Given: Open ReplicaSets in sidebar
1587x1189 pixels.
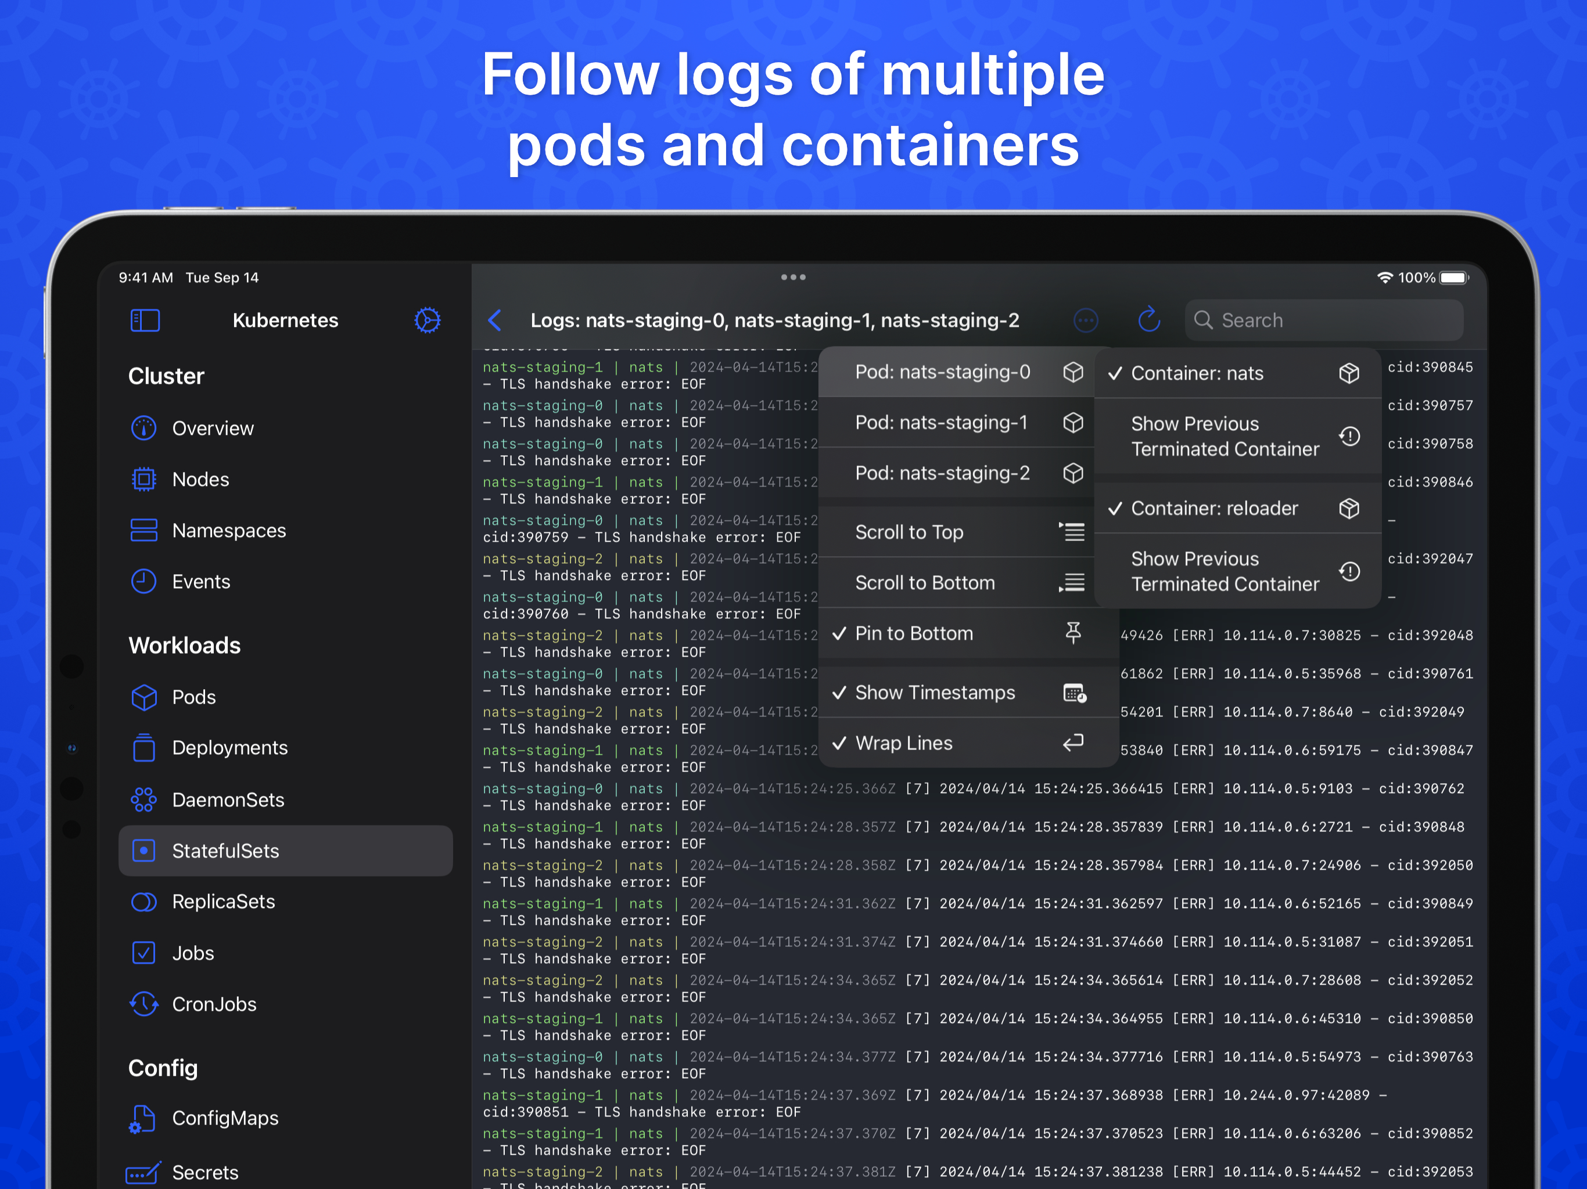Looking at the screenshot, I should pos(286,902).
